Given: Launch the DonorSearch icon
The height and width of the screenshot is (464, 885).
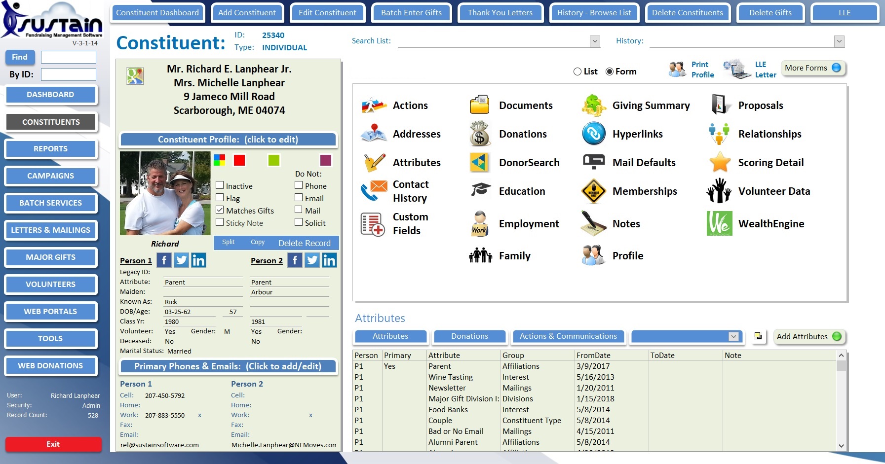Looking at the screenshot, I should [479, 162].
